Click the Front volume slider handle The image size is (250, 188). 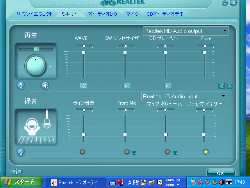tap(204, 52)
